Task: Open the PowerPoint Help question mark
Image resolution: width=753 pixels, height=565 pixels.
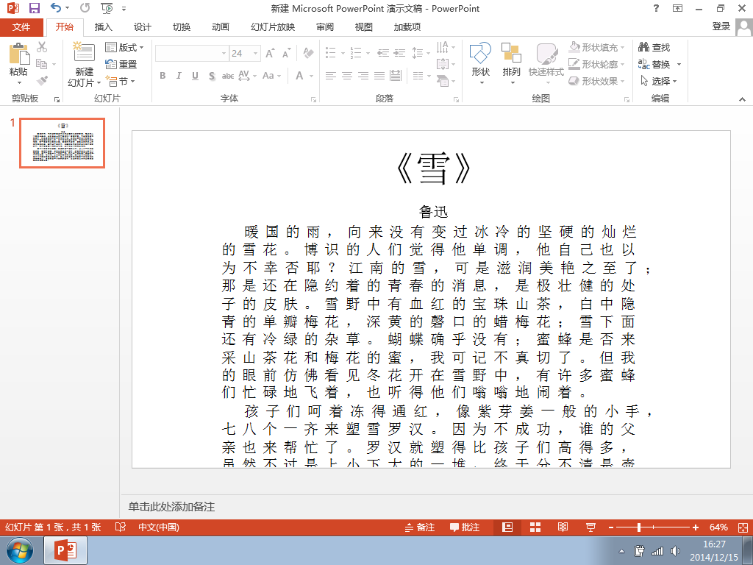Action: click(656, 8)
